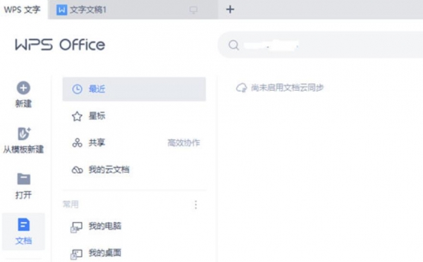Viewport: 423px width, 262px height.
Task: Open the three-dot menu next to 常用
Action: point(196,205)
